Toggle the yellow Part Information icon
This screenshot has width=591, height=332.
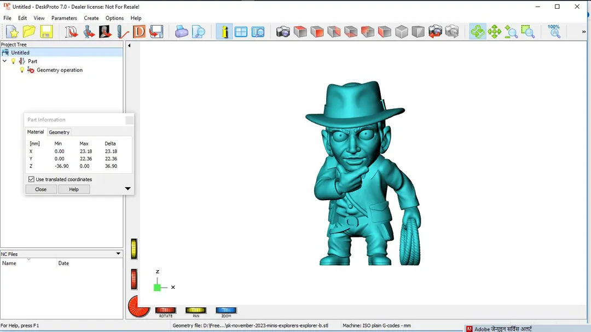coord(224,32)
